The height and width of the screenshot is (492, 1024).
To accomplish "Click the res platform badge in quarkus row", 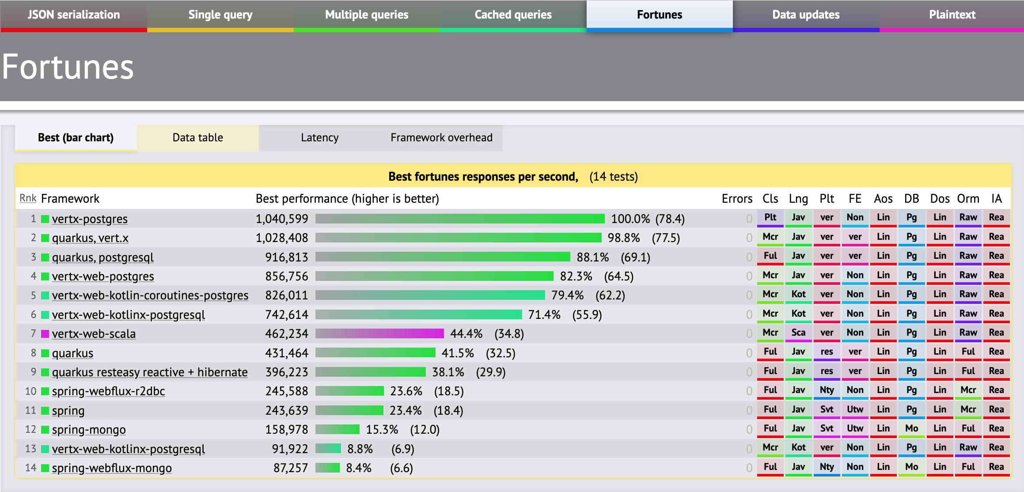I will tap(827, 352).
